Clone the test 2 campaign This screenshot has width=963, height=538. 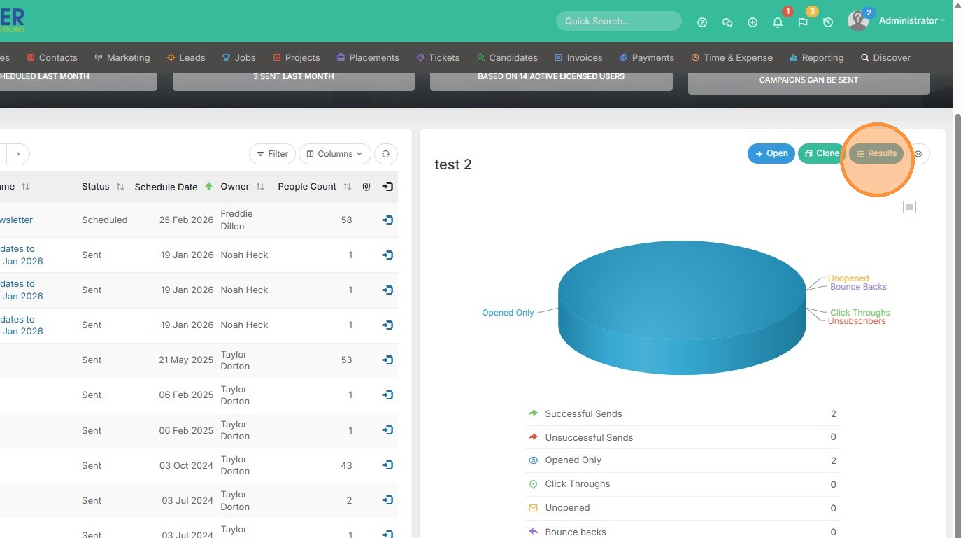coord(822,153)
